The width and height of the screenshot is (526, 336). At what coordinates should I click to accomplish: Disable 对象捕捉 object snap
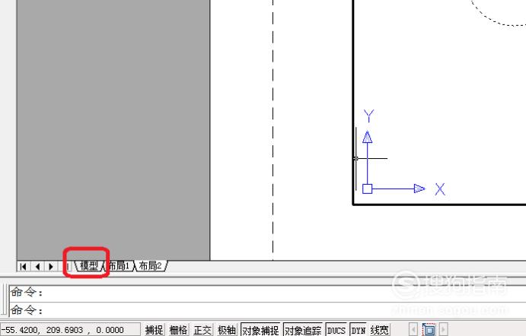(260, 330)
